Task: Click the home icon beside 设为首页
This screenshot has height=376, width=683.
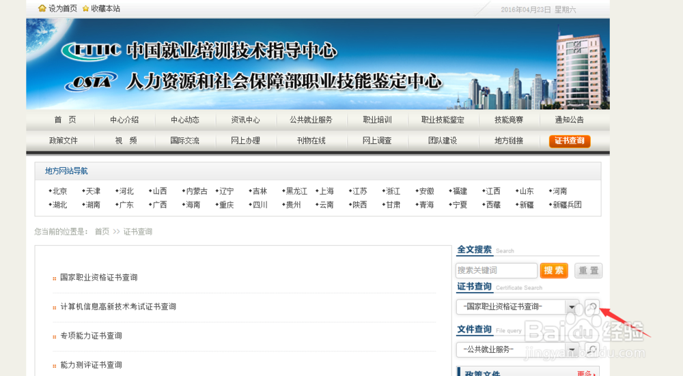Action: pos(42,8)
